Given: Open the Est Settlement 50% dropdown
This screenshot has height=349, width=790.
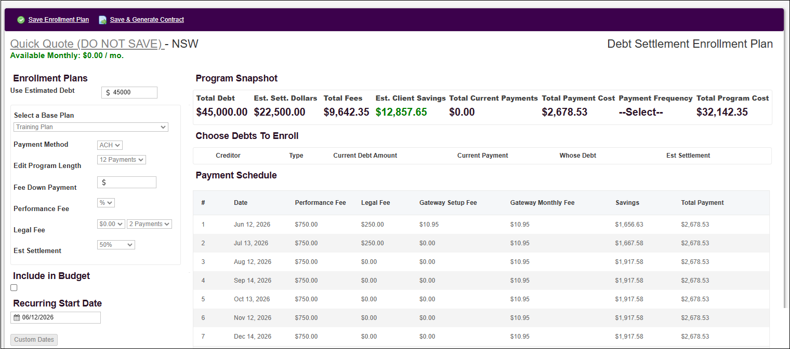Looking at the screenshot, I should [116, 244].
